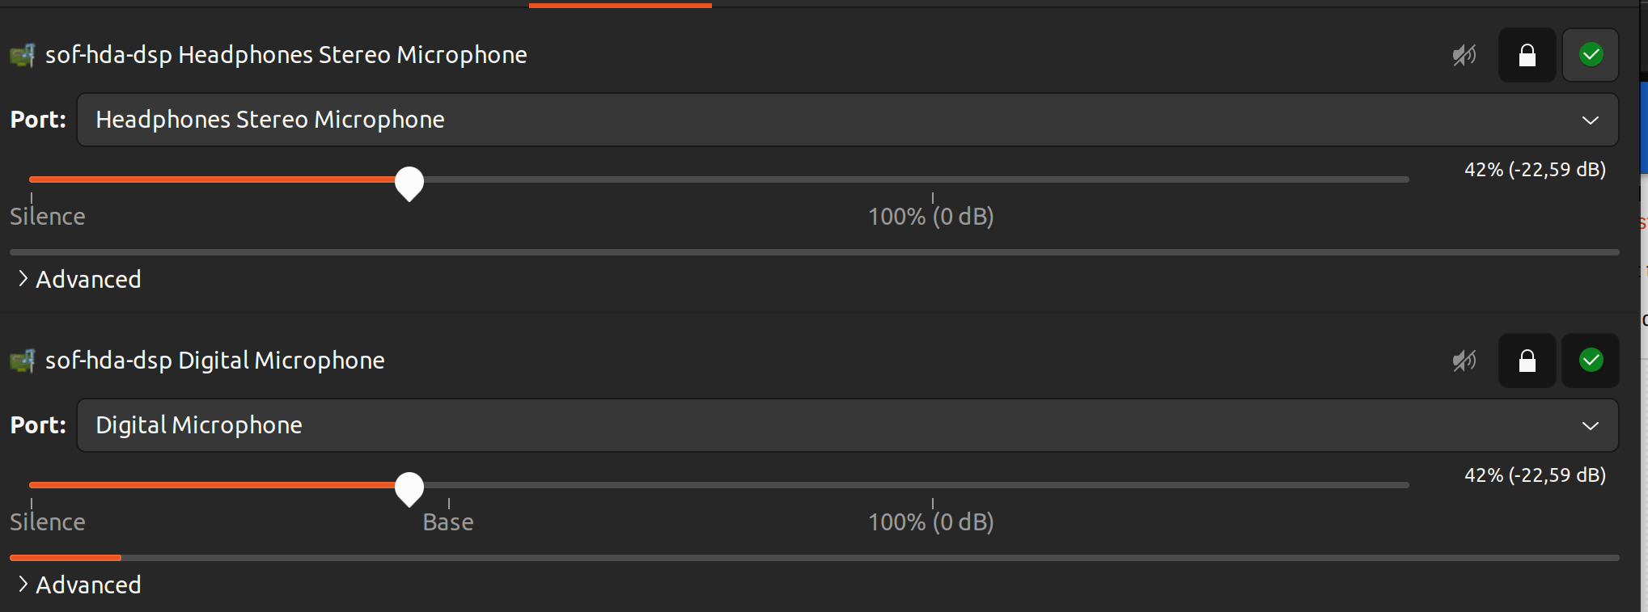Click the lock channels icon for Digital Microphone
The height and width of the screenshot is (612, 1648).
[x=1527, y=361]
